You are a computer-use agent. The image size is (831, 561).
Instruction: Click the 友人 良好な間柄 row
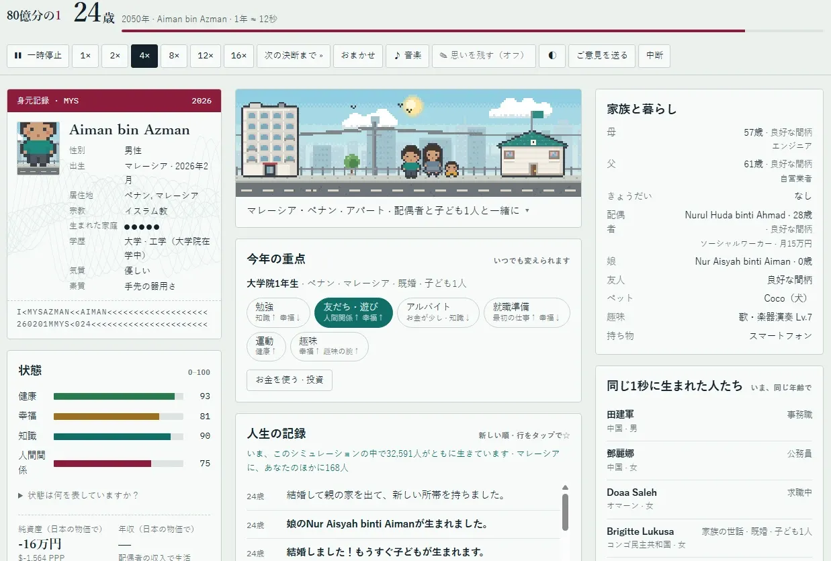(x=709, y=279)
